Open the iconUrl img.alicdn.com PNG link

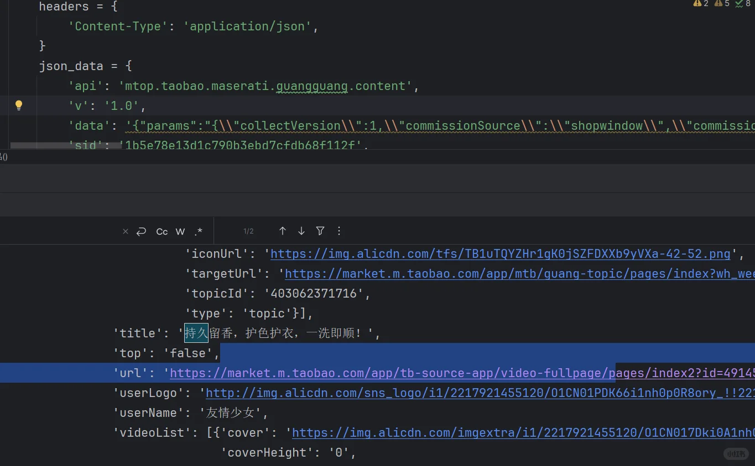coord(501,254)
